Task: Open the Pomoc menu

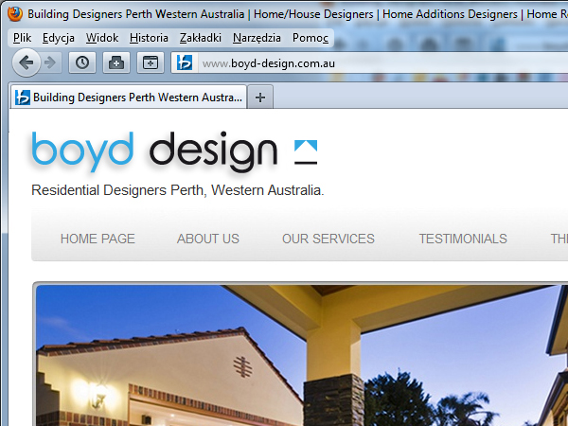Action: pos(311,38)
